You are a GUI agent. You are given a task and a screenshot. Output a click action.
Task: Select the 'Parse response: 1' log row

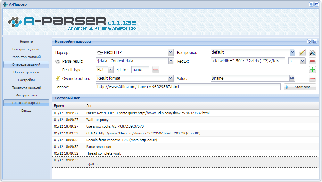[x=186, y=147]
